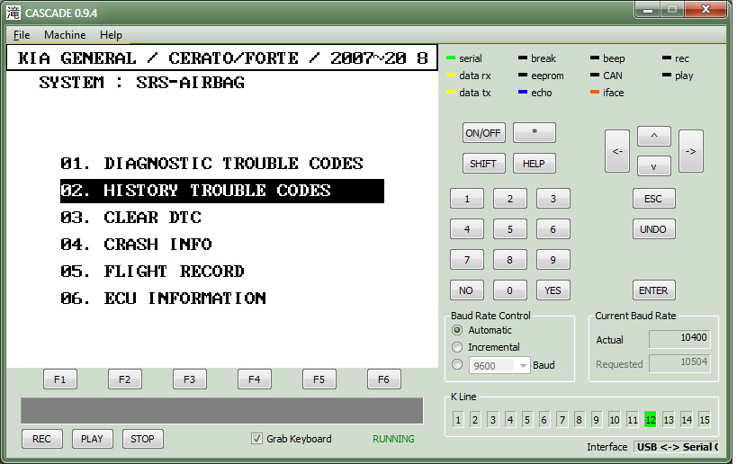
Task: Select 02 History Trouble Codes
Action: [222, 191]
